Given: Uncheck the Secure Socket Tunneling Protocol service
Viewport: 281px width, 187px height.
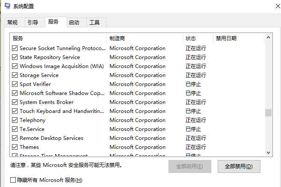Looking at the screenshot, I should pos(15,48).
